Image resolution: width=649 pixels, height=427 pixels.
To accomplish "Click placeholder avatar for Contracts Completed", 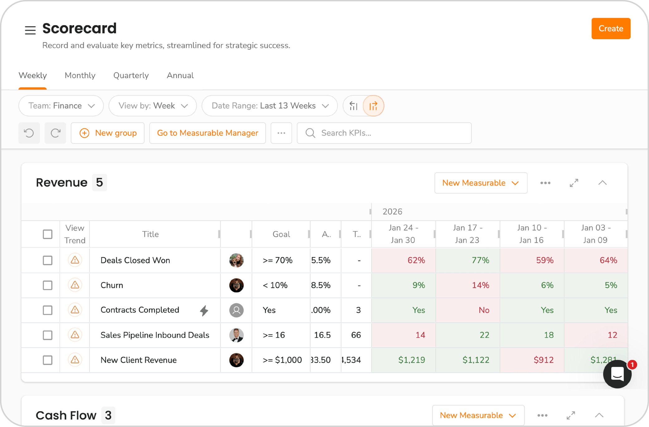I will (x=236, y=310).
